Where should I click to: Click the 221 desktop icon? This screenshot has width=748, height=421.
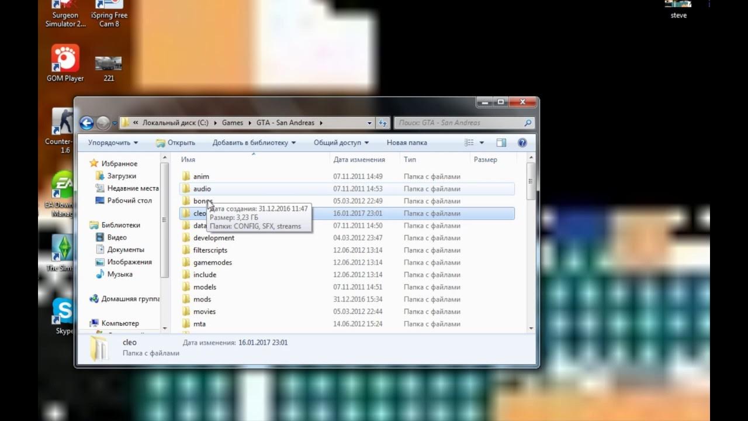click(109, 67)
